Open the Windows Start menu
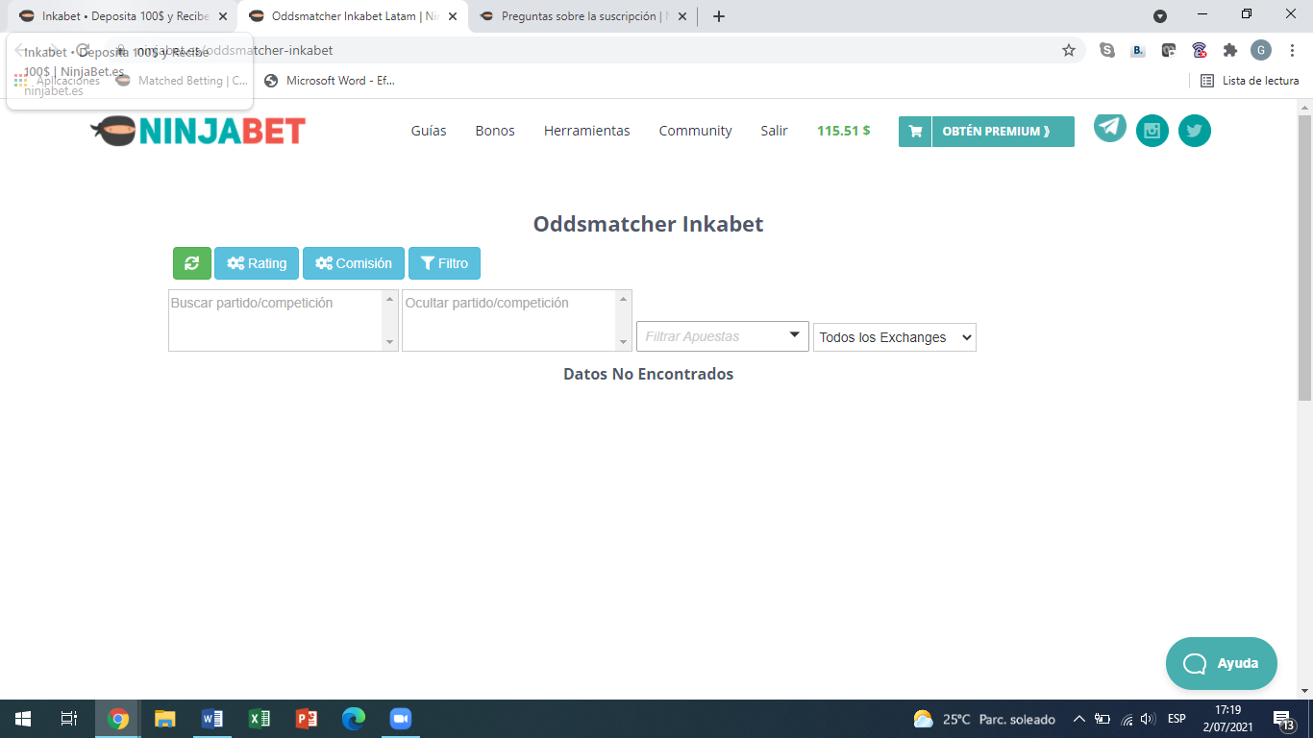The width and height of the screenshot is (1313, 738). (x=23, y=719)
